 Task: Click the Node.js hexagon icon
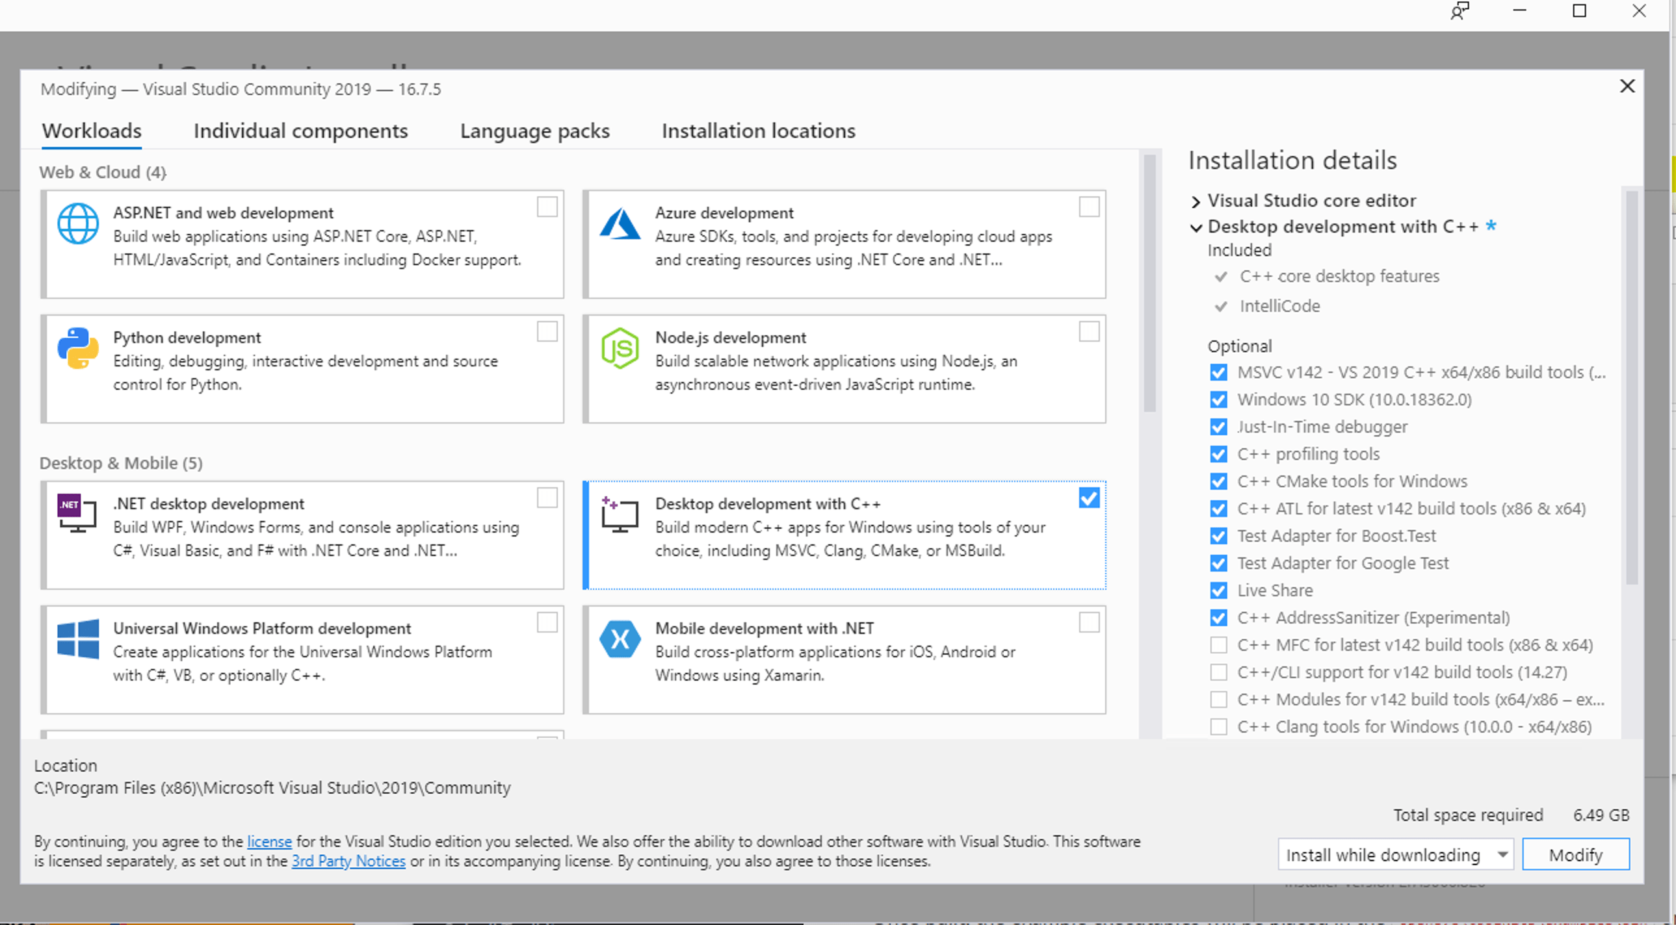pyautogui.click(x=620, y=348)
